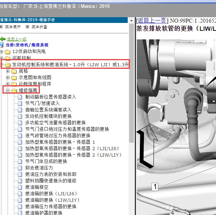This screenshot has height=215, width=216.
Task: Click the tree panel scrollbar up arrow
Action: click(x=132, y=20)
